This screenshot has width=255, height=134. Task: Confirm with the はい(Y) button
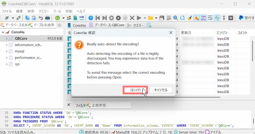[135, 90]
